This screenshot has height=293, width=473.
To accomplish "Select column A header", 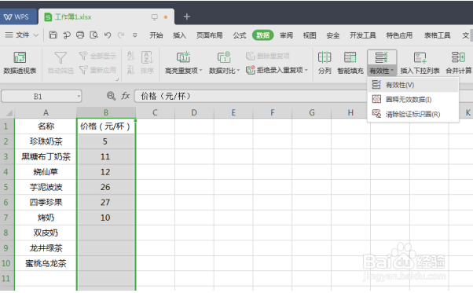I will [46, 113].
